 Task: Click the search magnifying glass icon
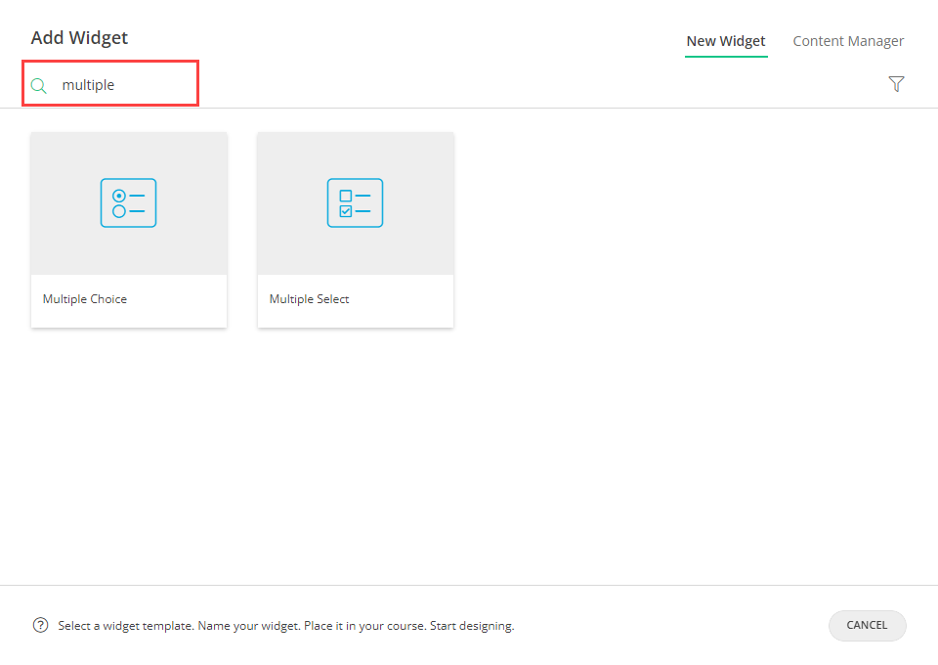tap(39, 84)
